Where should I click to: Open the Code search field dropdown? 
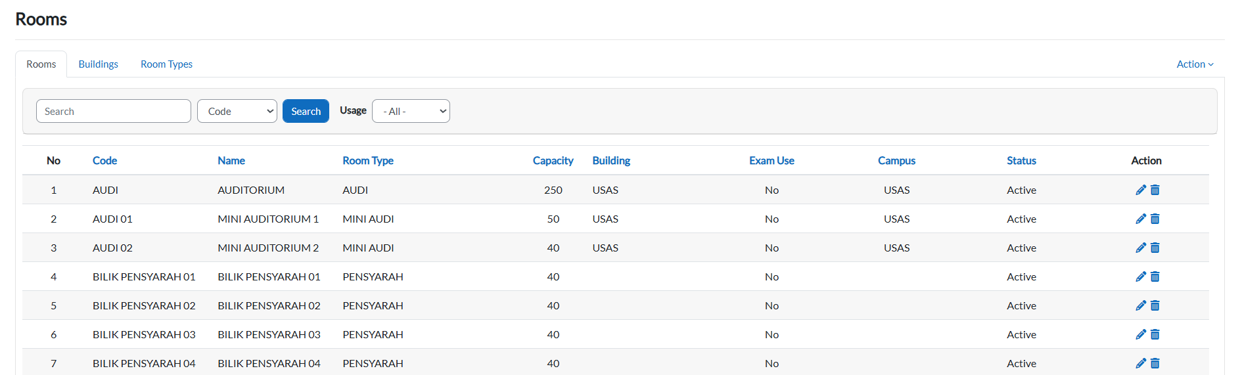pos(237,111)
